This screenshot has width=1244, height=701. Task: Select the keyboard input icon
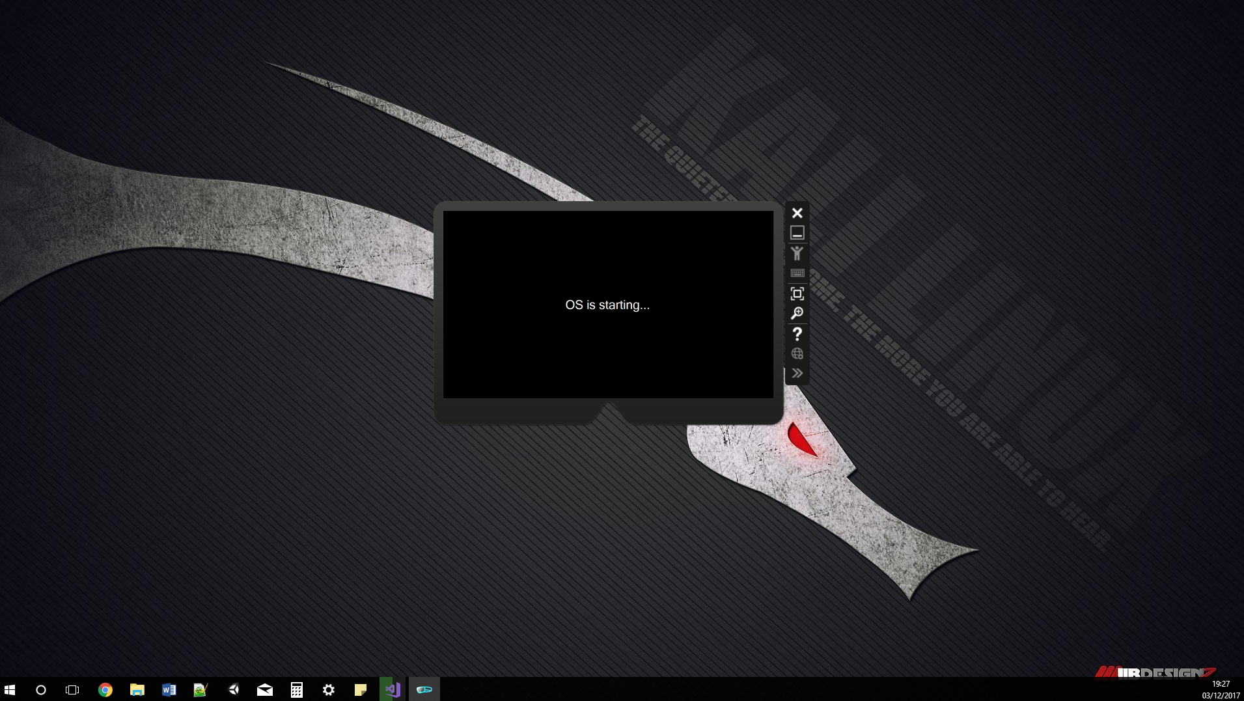[x=797, y=273]
